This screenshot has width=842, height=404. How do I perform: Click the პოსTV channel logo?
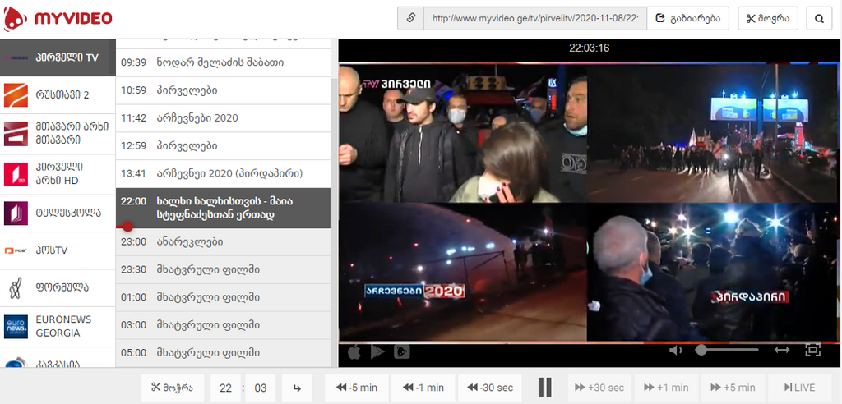(16, 250)
